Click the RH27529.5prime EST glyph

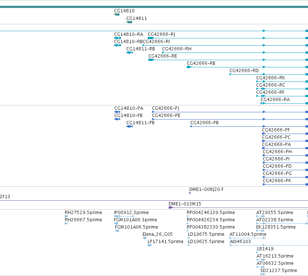pos(66,216)
